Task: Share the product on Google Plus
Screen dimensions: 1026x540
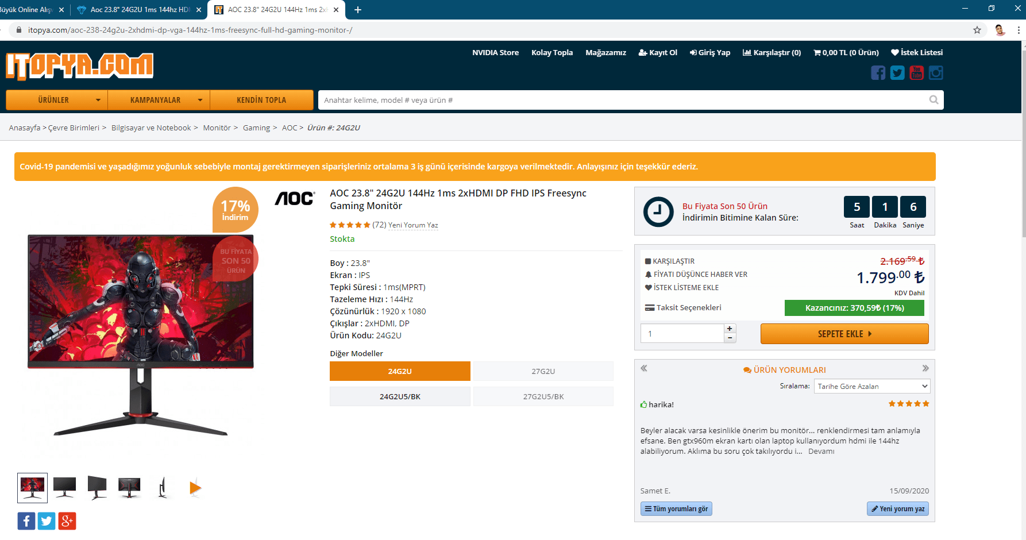Action: click(67, 521)
